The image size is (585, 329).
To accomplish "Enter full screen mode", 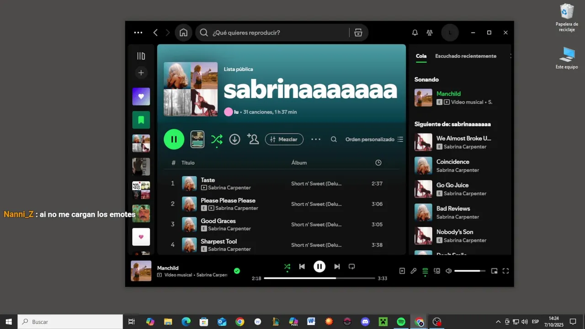I will click(x=505, y=271).
